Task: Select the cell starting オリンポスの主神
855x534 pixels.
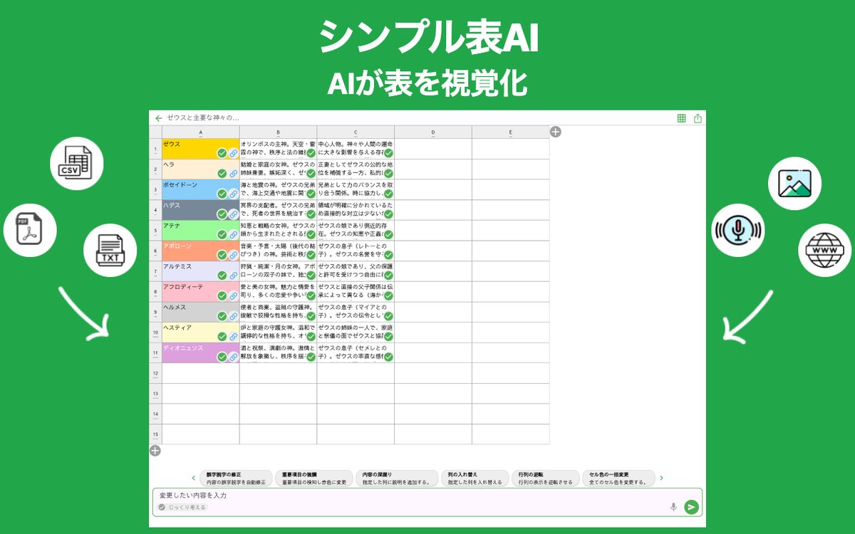Action: point(278,149)
